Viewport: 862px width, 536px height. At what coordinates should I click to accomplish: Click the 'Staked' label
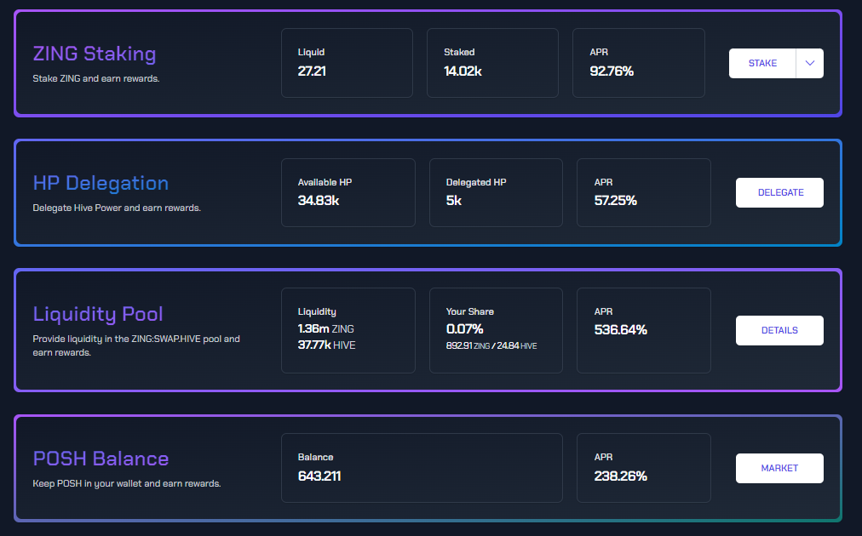(x=459, y=52)
